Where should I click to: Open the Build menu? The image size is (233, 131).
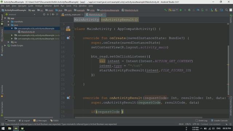click(56, 6)
